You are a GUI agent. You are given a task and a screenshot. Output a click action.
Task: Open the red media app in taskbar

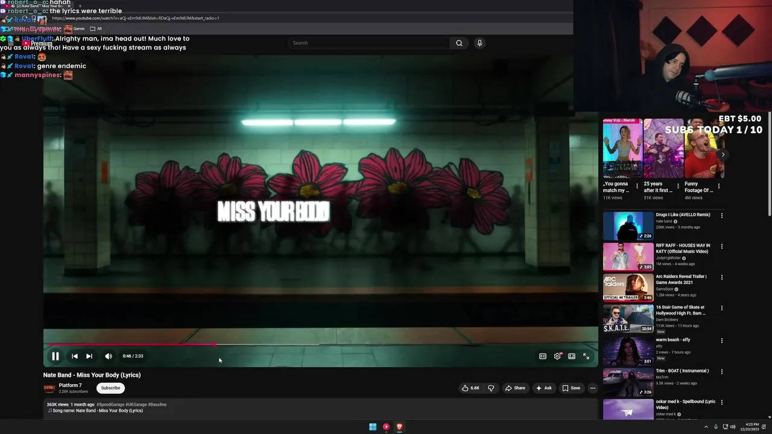click(x=386, y=427)
